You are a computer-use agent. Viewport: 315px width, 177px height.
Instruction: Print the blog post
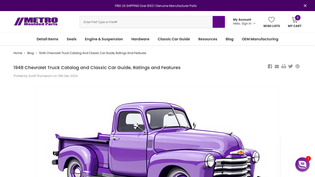(x=283, y=66)
